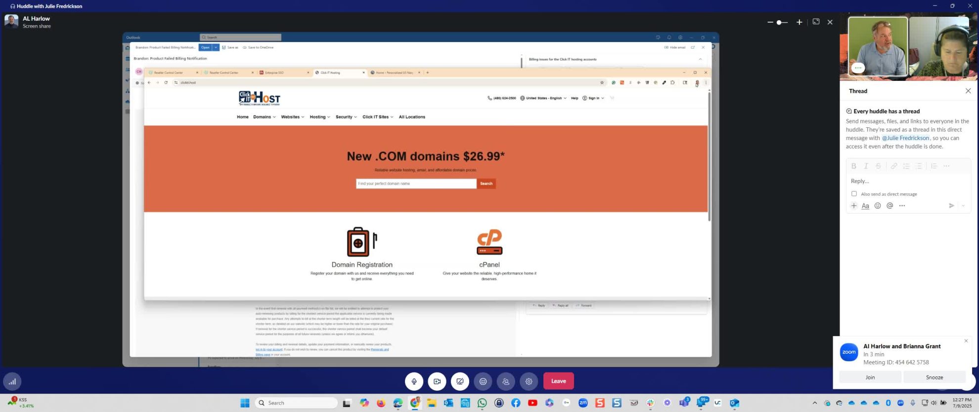Expand shared screen to full window
Image resolution: width=979 pixels, height=412 pixels.
[816, 22]
